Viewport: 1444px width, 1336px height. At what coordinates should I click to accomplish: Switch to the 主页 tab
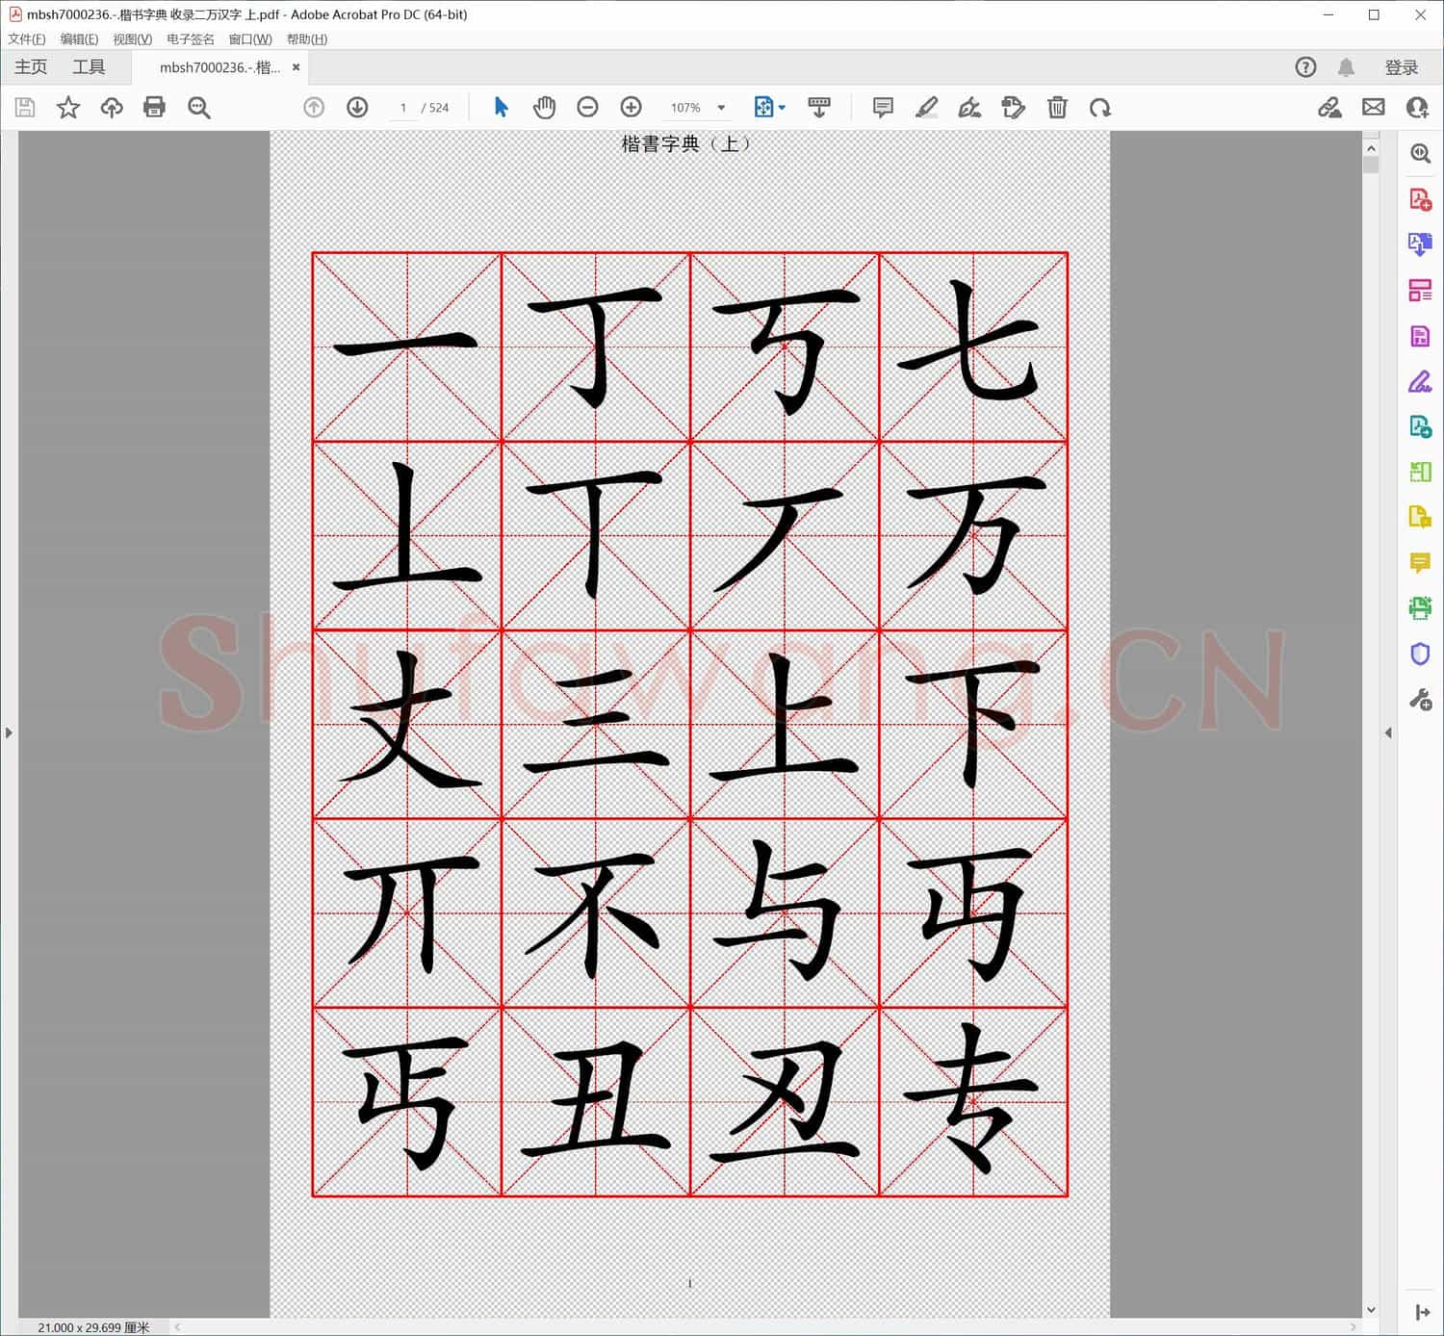30,66
